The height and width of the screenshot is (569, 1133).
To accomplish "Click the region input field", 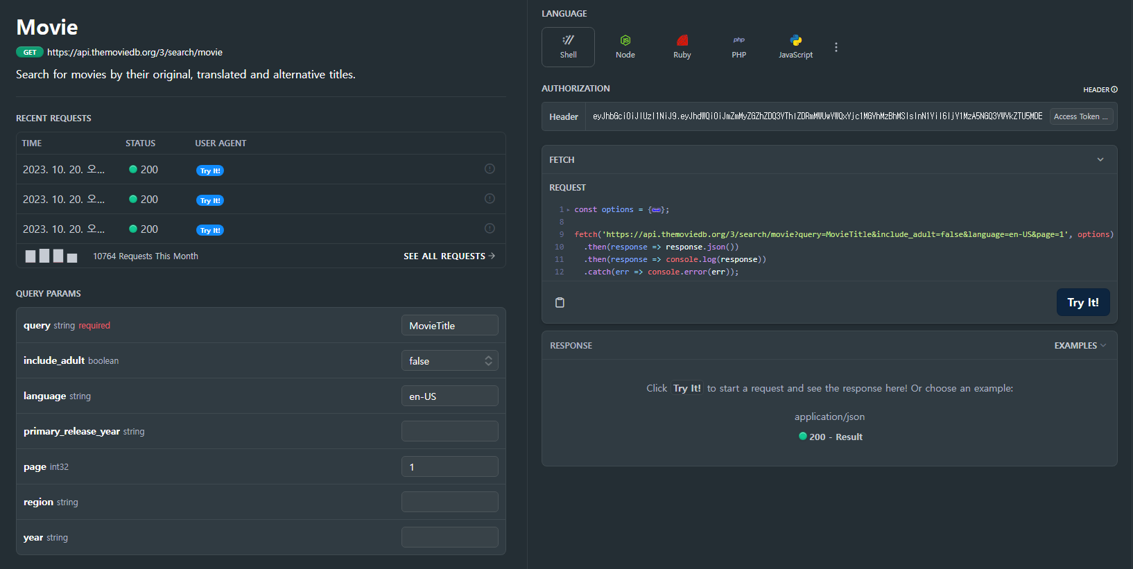I will 450,502.
